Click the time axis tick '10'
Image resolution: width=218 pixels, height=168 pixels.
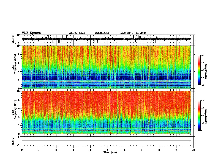194,150
